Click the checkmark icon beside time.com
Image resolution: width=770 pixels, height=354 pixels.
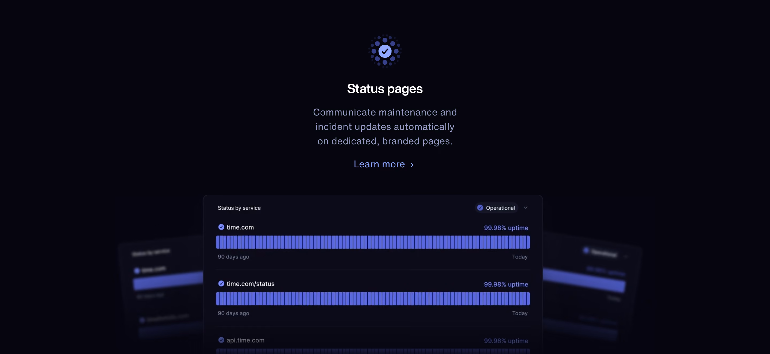(221, 227)
